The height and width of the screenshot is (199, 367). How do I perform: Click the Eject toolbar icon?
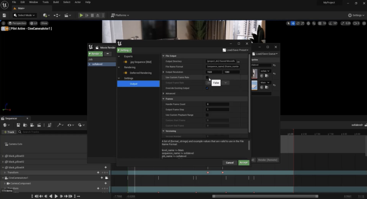(98, 15)
